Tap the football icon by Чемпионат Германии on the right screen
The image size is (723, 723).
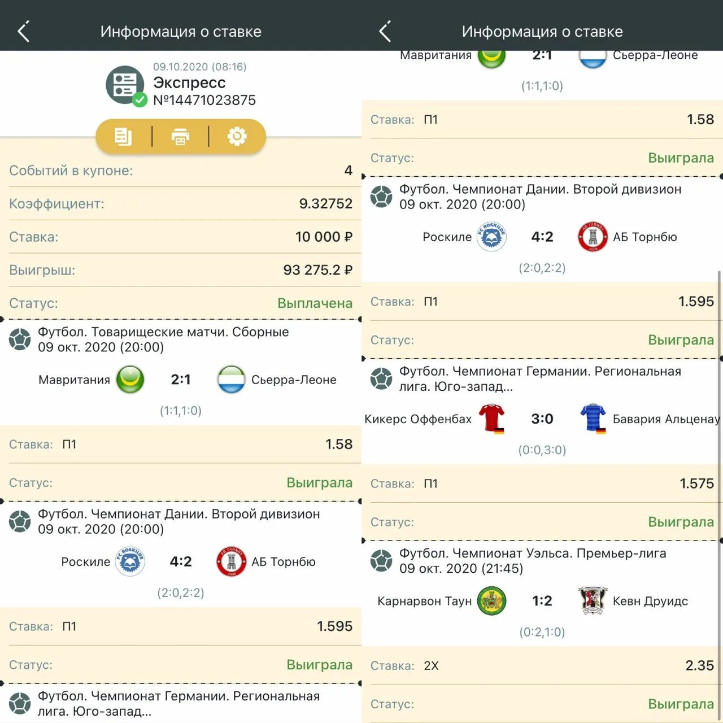[x=381, y=378]
